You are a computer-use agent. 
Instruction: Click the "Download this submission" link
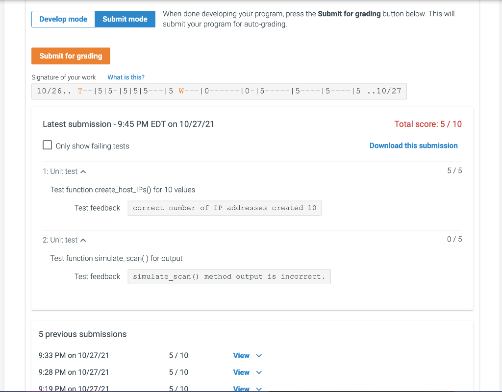click(x=413, y=146)
